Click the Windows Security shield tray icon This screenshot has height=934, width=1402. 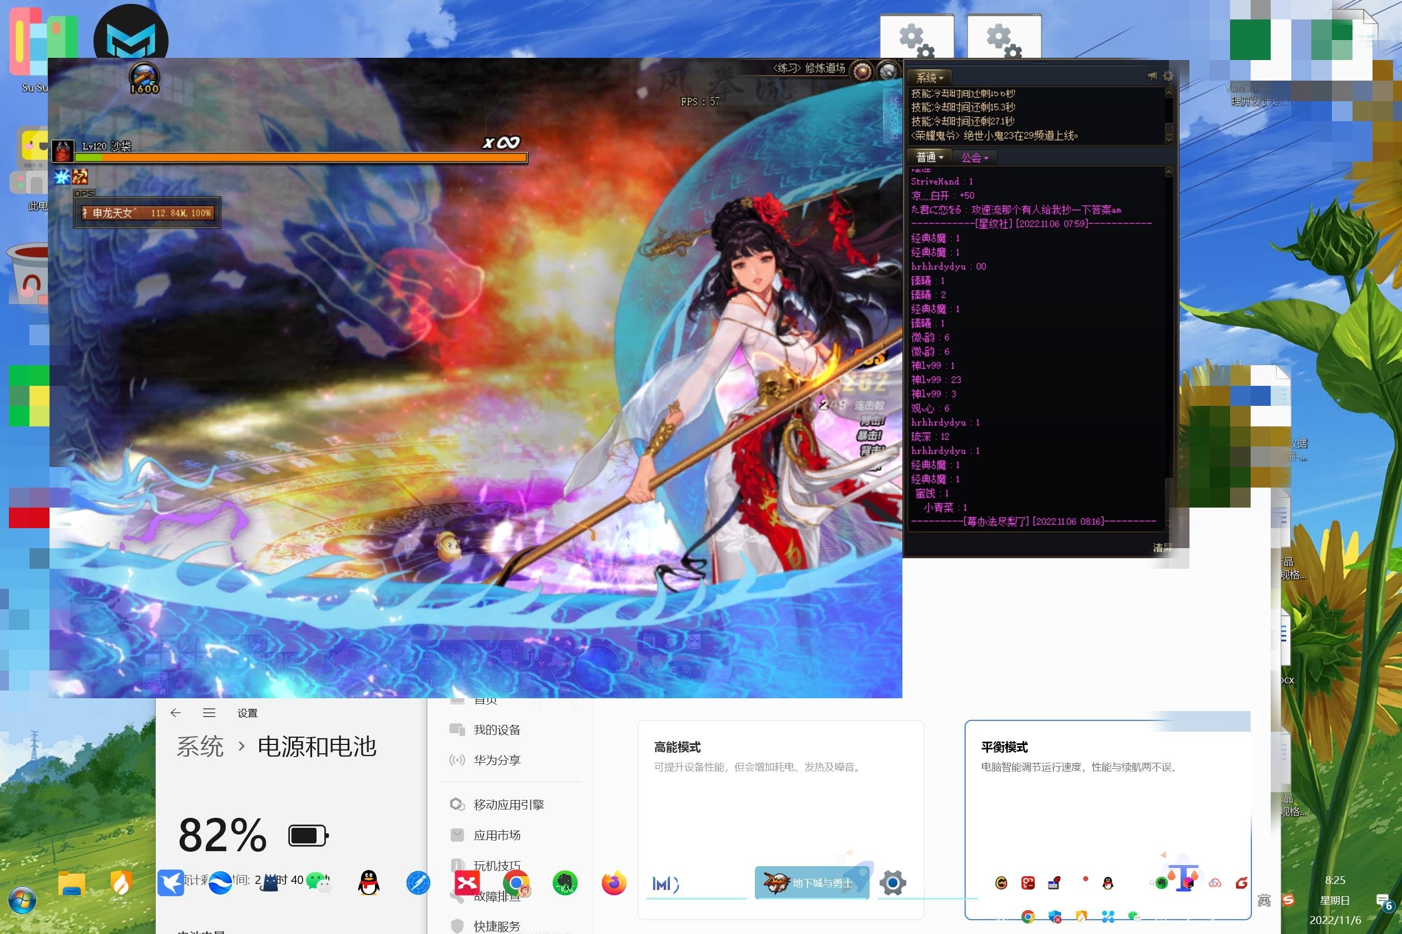pos(1054,917)
